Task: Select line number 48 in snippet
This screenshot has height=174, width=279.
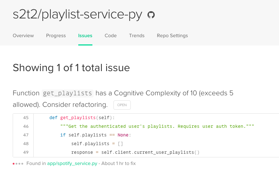Action: click(25, 144)
